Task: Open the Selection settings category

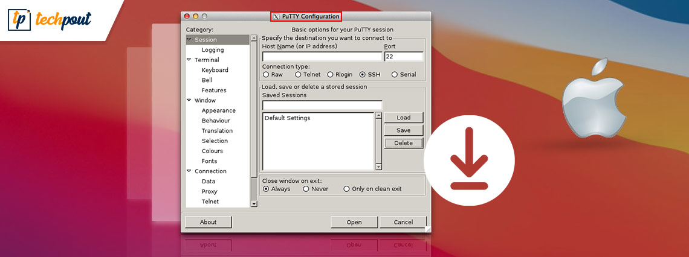Action: coord(215,141)
